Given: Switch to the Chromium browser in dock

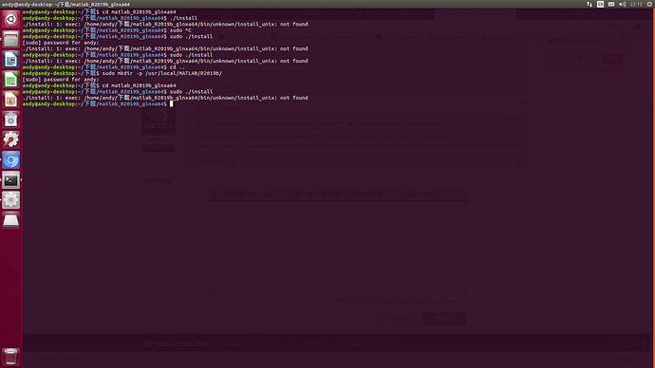Looking at the screenshot, I should pyautogui.click(x=10, y=159).
